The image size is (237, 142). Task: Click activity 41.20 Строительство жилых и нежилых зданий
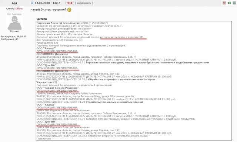pyautogui.click(x=90, y=102)
